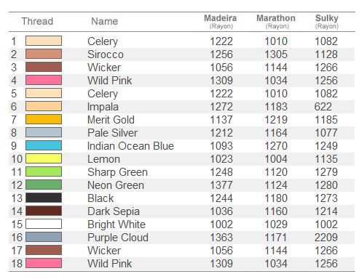Choose the Lemon yellow swatch
Screen dimensions: 364x279
(44, 158)
